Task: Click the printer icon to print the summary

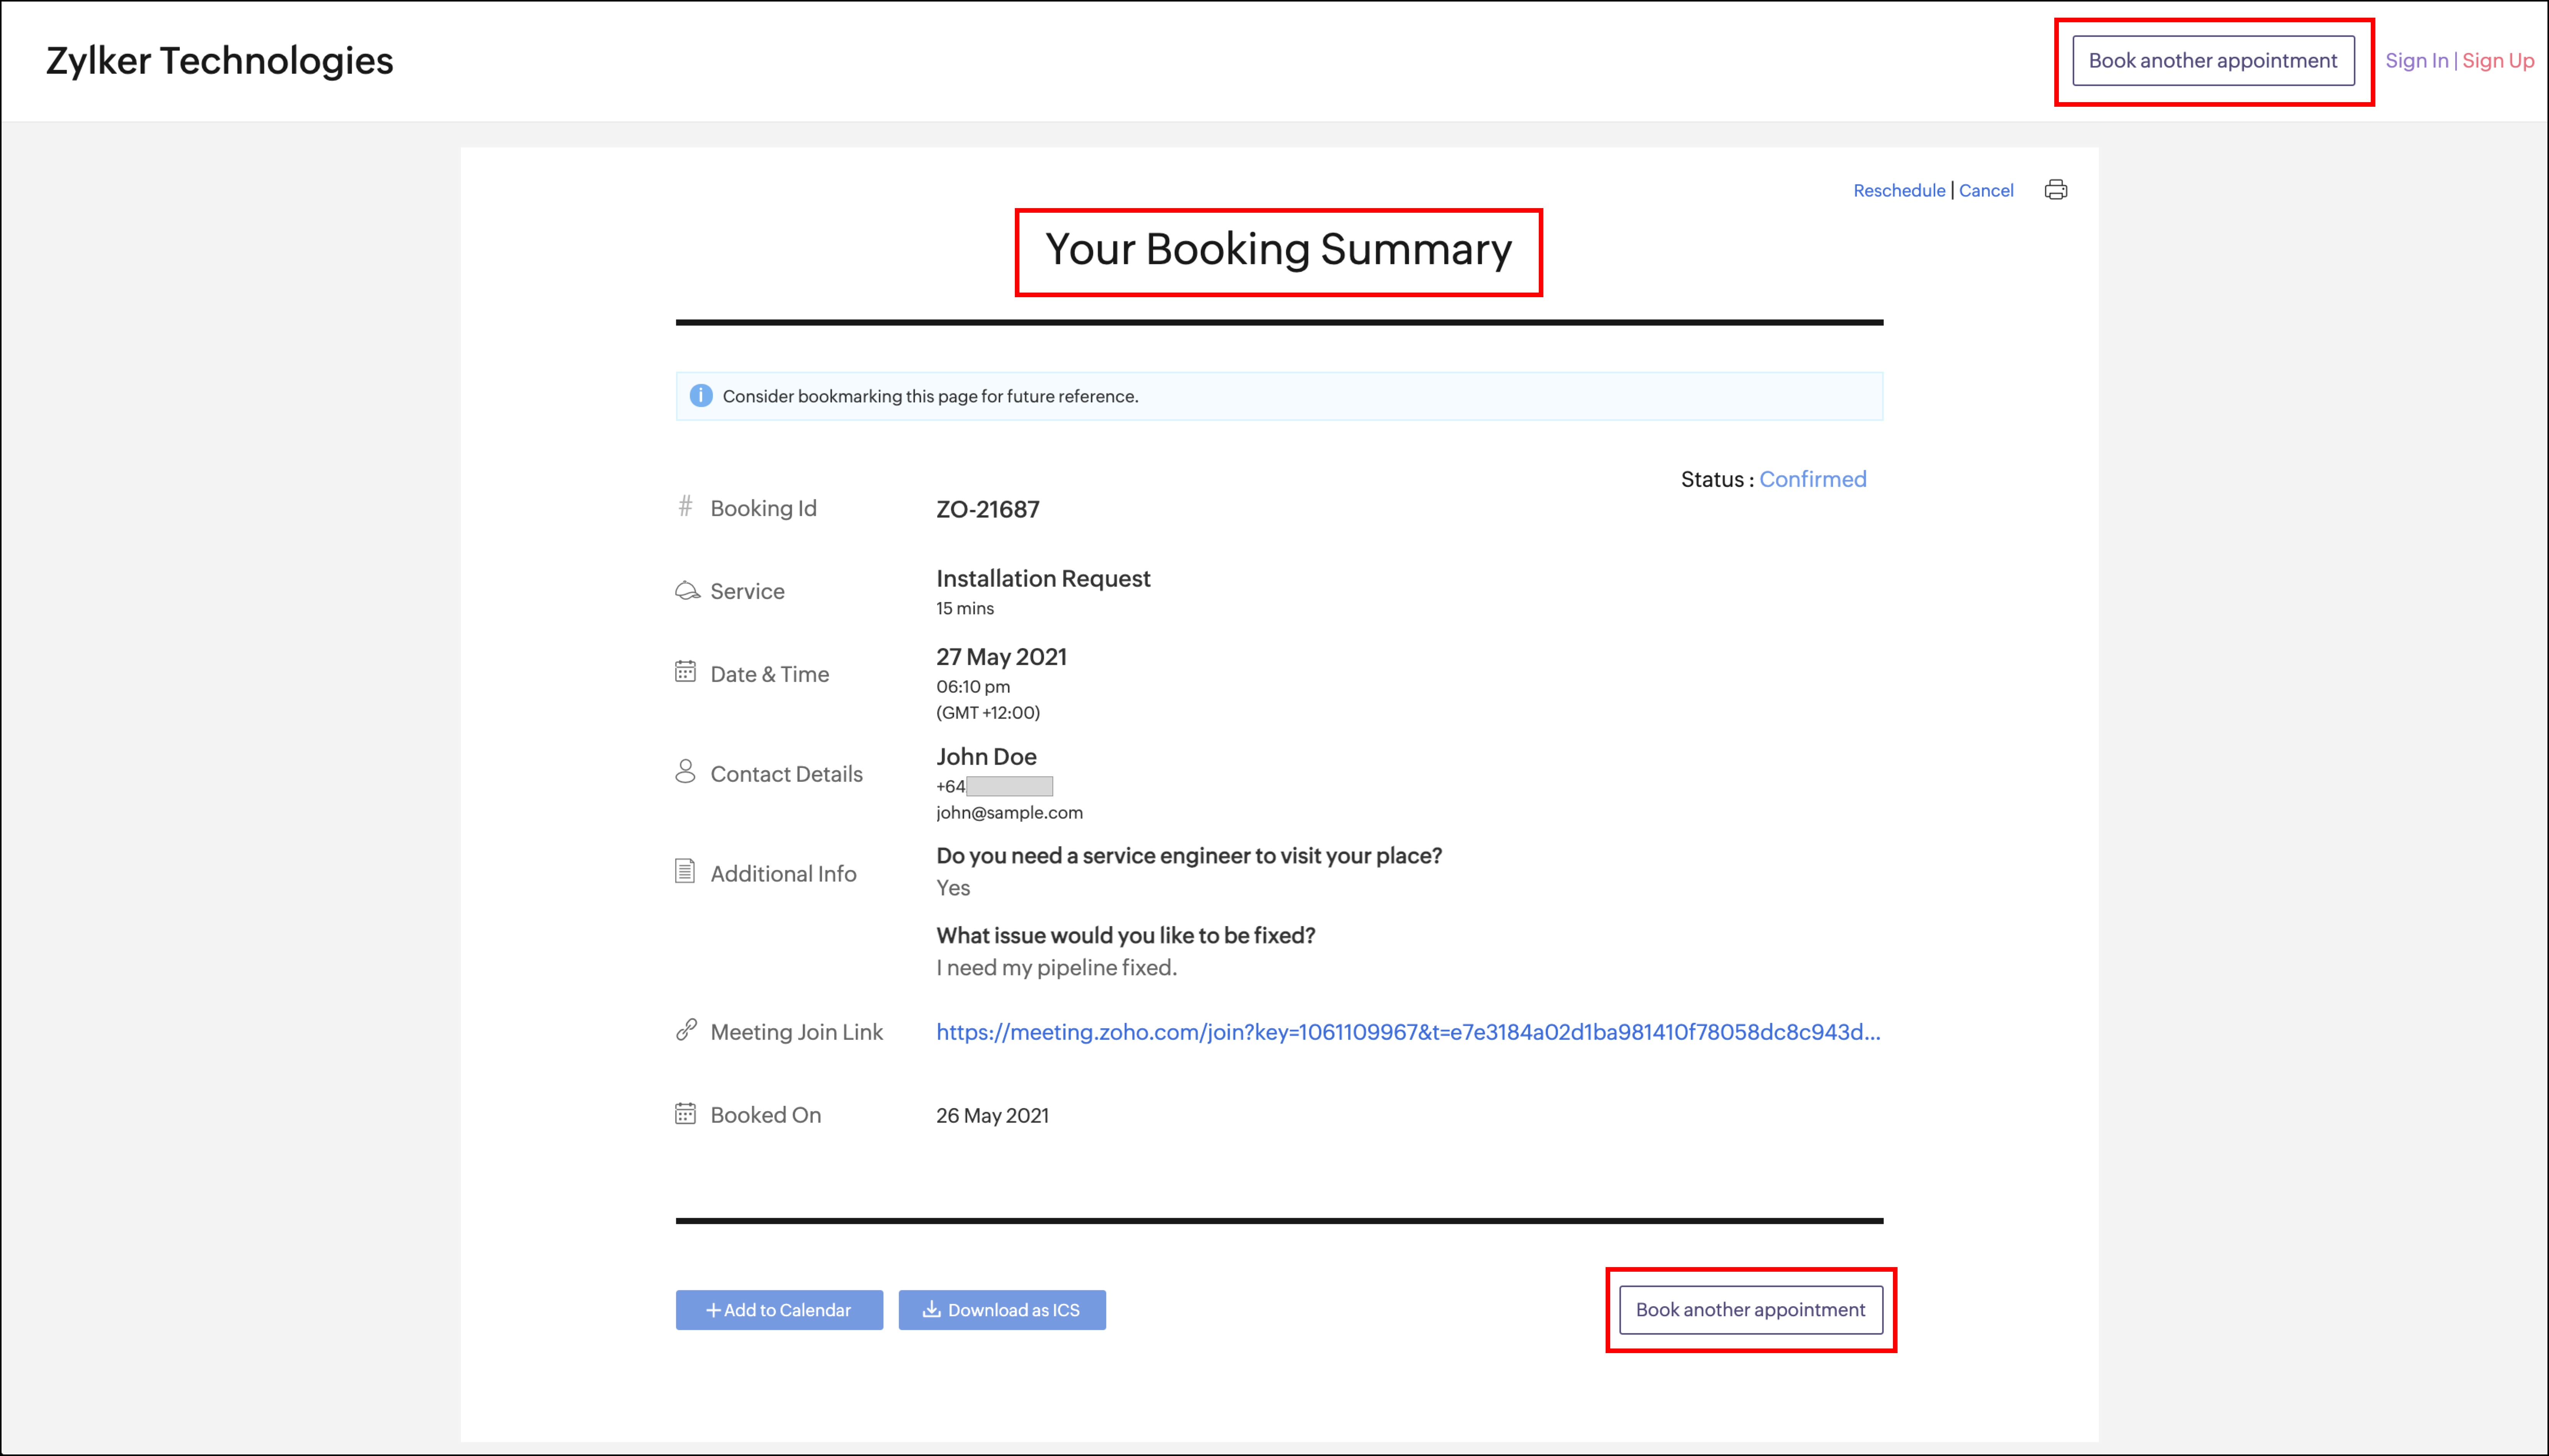Action: tap(2056, 190)
